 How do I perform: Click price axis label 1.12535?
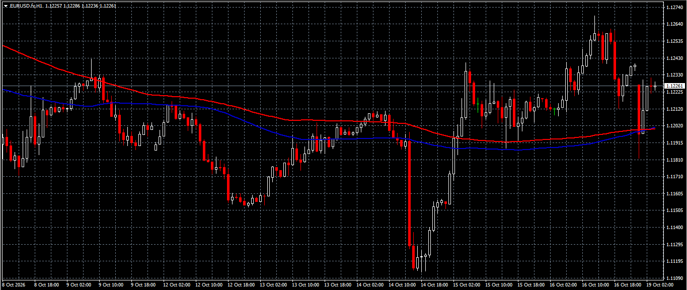point(674,41)
